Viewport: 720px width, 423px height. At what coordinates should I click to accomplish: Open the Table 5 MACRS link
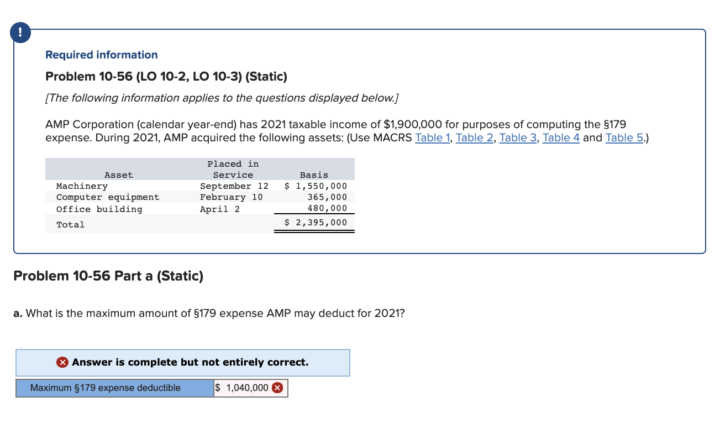pyautogui.click(x=624, y=138)
